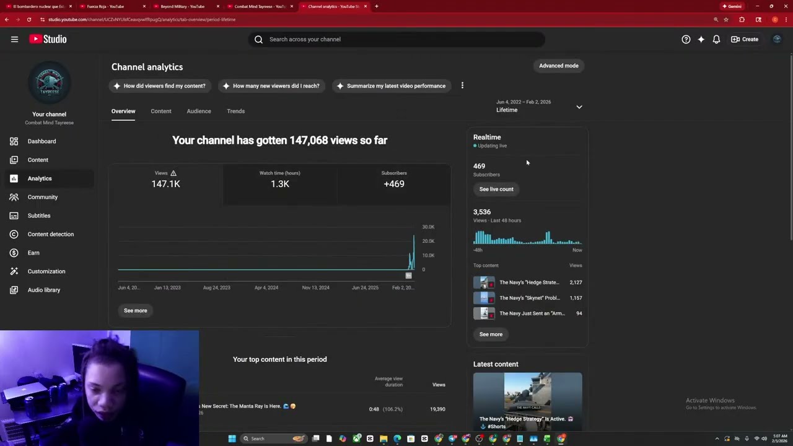Switch to the Audience tab
Image resolution: width=793 pixels, height=446 pixels.
[x=199, y=111]
